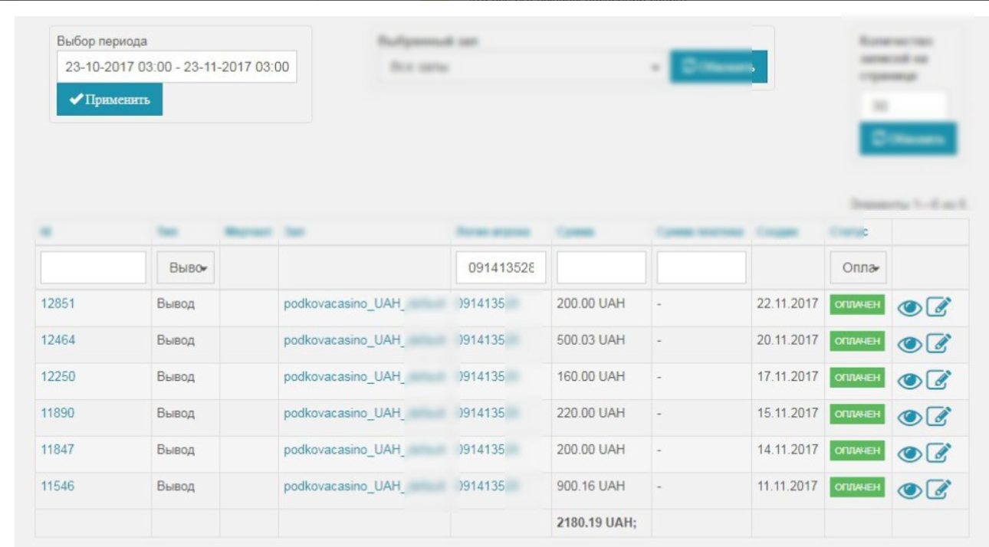Select the date 11.11.2017 cell
989x547 pixels.
coord(787,486)
